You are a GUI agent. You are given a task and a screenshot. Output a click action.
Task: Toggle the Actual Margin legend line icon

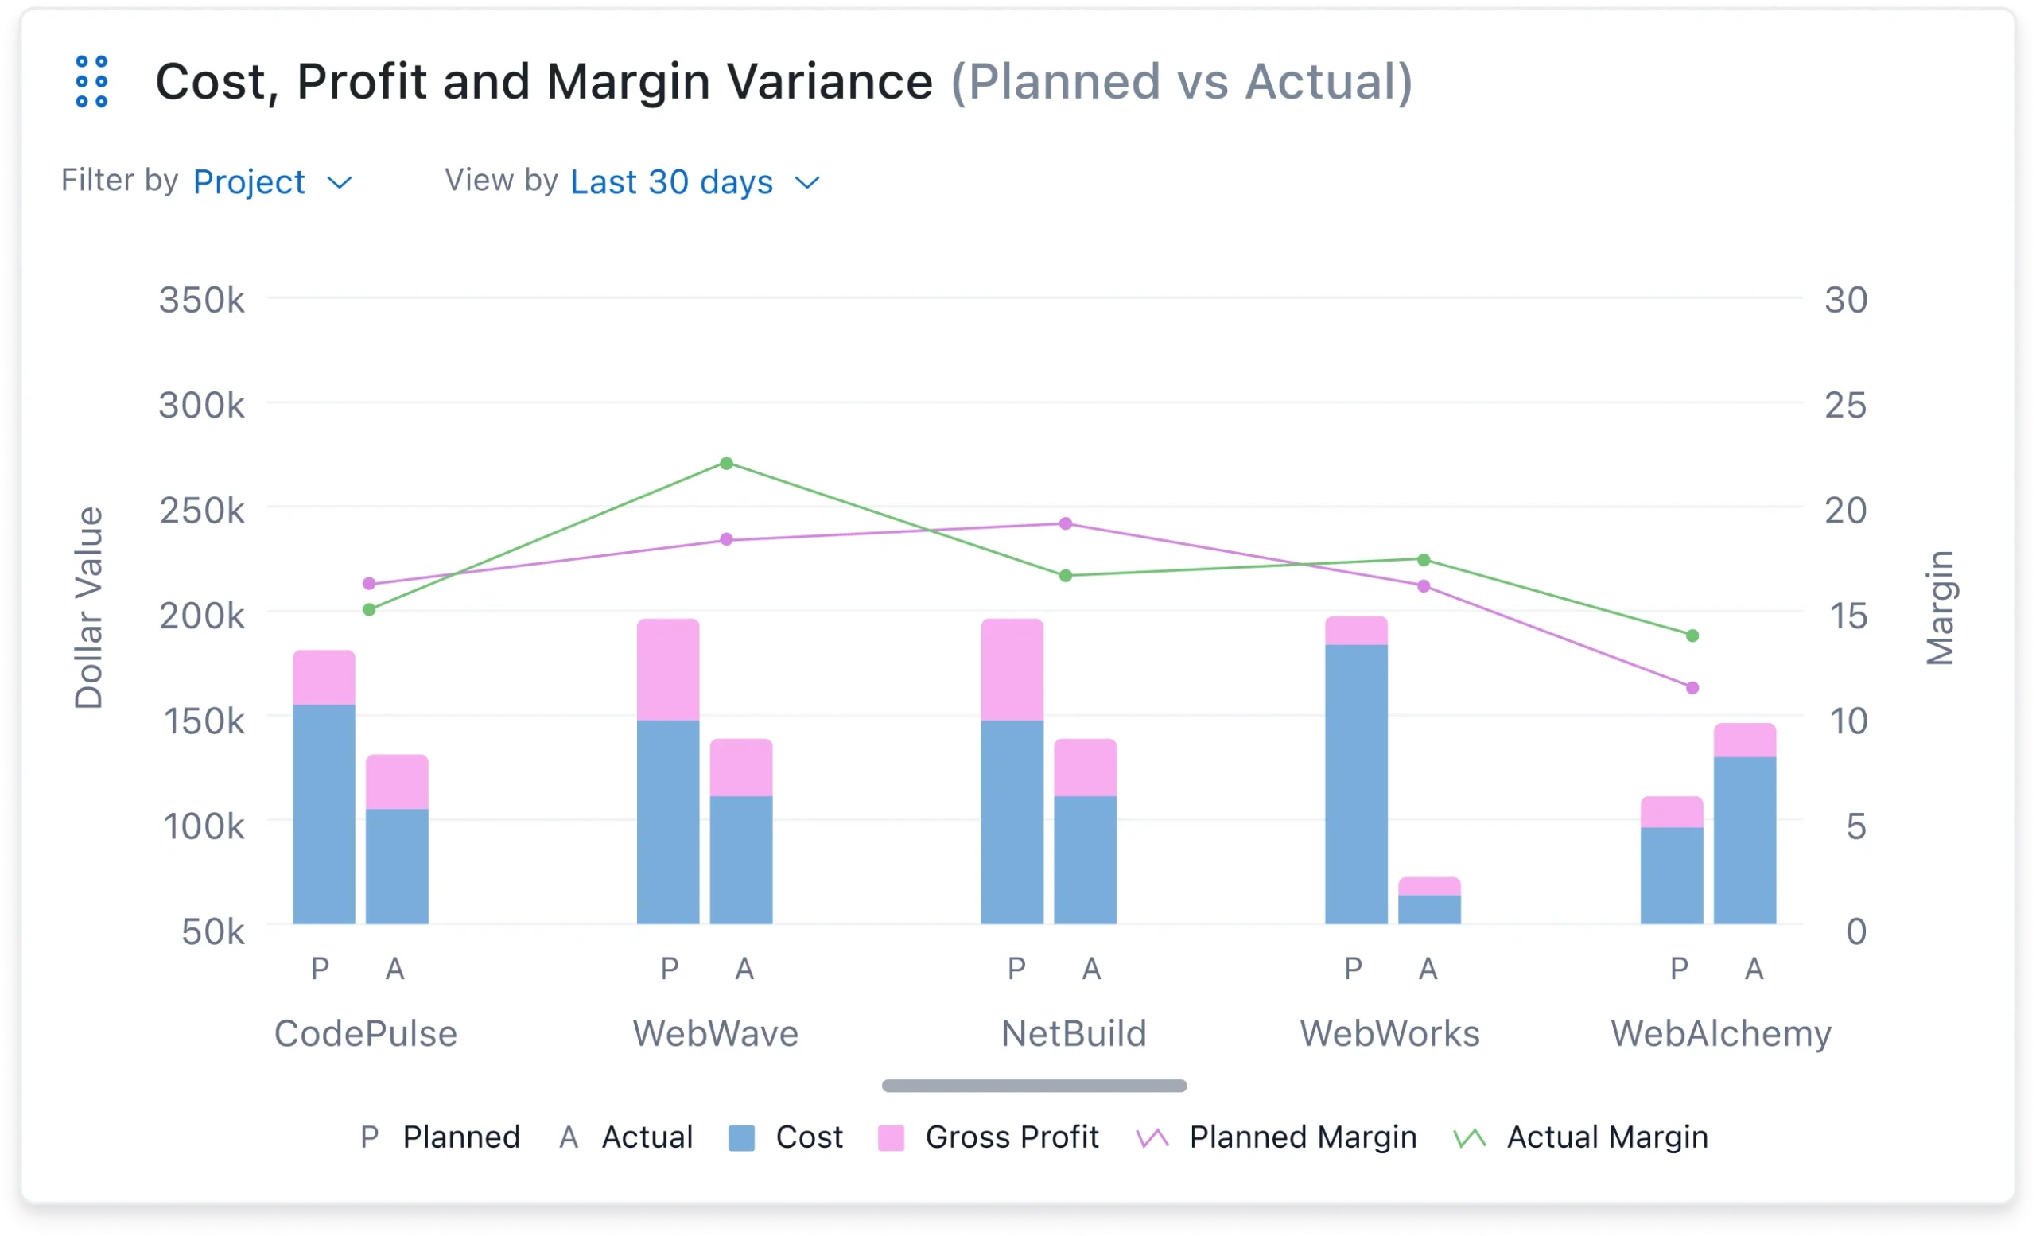1470,1137
